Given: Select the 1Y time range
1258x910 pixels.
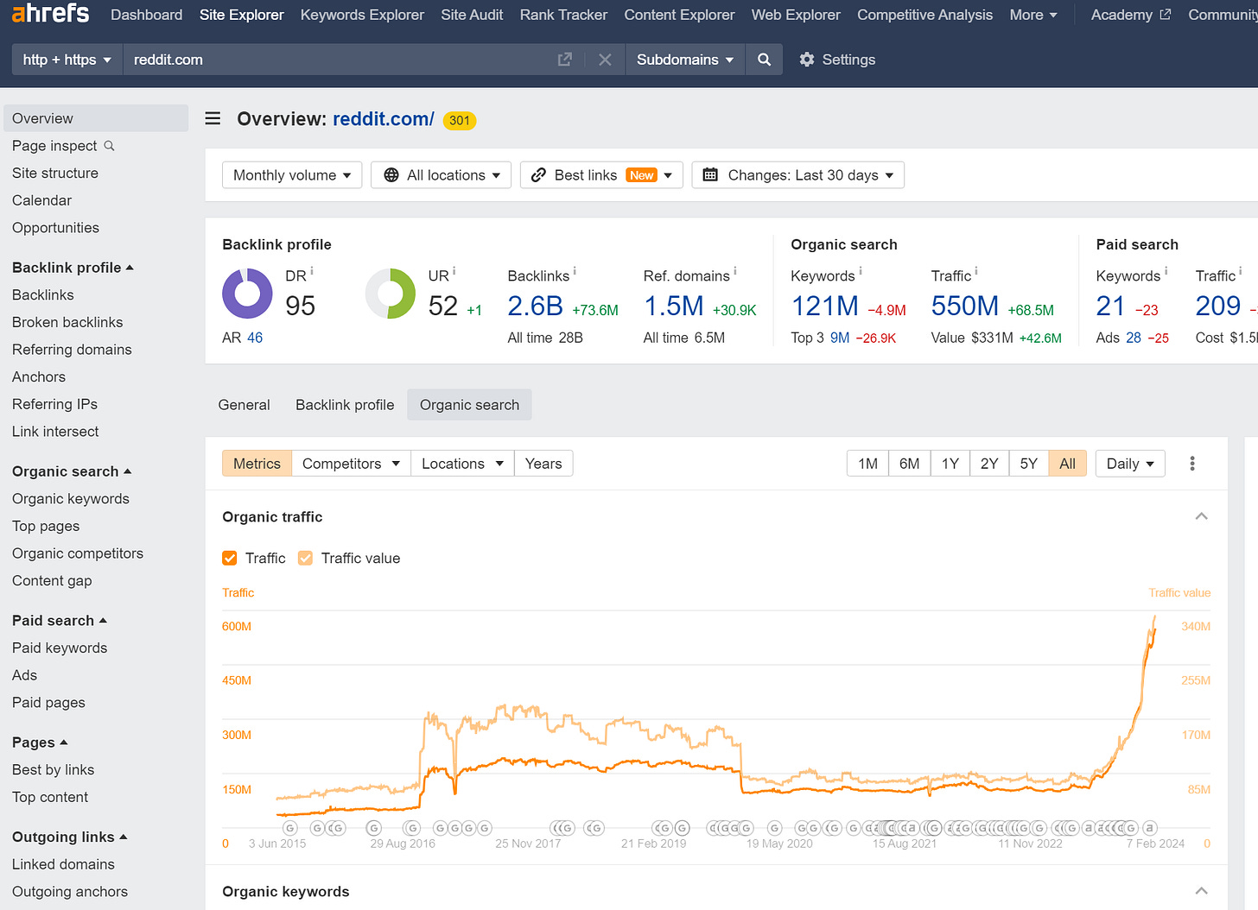Looking at the screenshot, I should (950, 464).
